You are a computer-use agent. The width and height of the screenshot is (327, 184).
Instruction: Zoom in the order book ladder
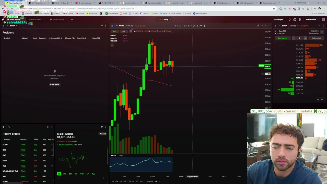[322, 100]
